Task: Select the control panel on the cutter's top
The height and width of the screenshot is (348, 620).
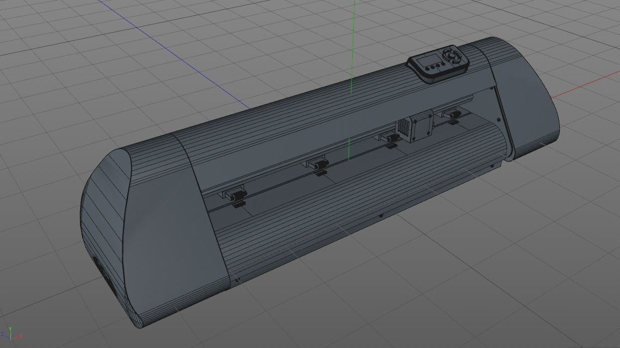Action: (438, 64)
